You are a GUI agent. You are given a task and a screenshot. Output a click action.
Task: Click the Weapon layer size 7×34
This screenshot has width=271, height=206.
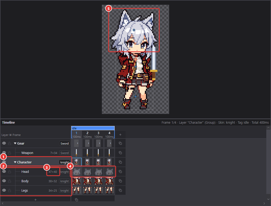pyautogui.click(x=54, y=153)
